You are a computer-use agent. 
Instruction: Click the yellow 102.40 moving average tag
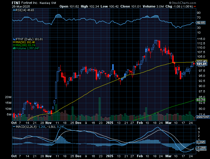(202, 61)
